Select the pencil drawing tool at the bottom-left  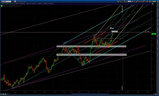coord(7,94)
